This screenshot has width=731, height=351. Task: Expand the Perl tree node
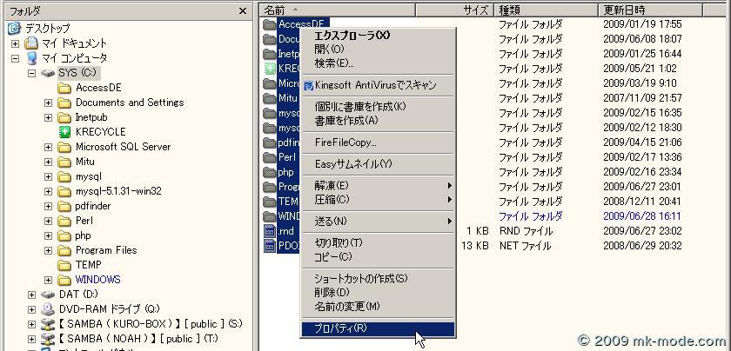pyautogui.click(x=49, y=222)
